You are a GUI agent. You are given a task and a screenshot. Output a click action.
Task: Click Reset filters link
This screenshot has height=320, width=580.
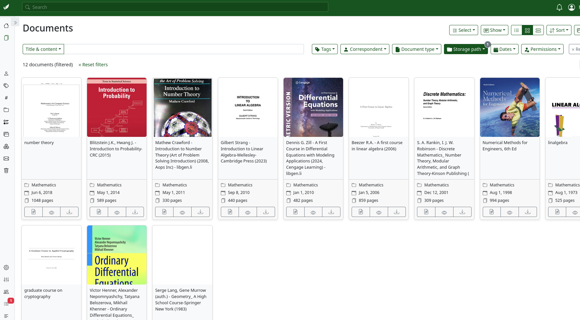(x=93, y=65)
